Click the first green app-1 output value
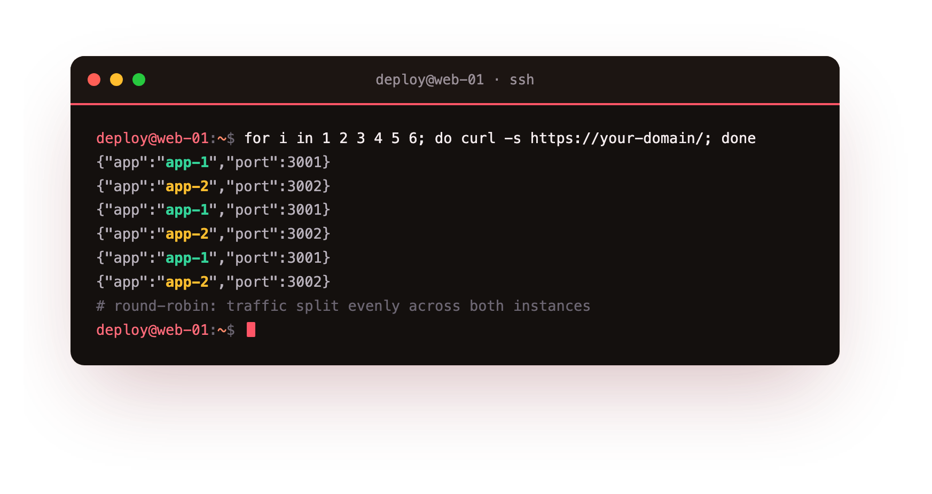 (187, 162)
